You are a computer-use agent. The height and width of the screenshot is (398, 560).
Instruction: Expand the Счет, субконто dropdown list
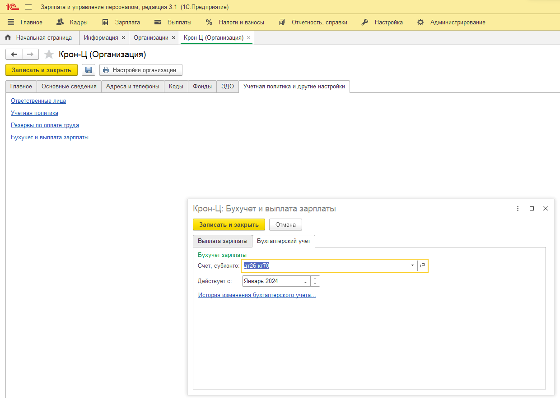pos(412,265)
